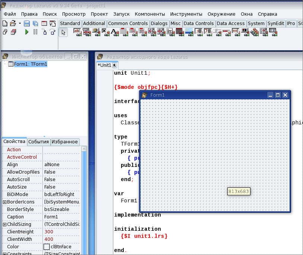The height and width of the screenshot is (255, 303).
Task: Click the Save All icon
Action: click(x=35, y=24)
